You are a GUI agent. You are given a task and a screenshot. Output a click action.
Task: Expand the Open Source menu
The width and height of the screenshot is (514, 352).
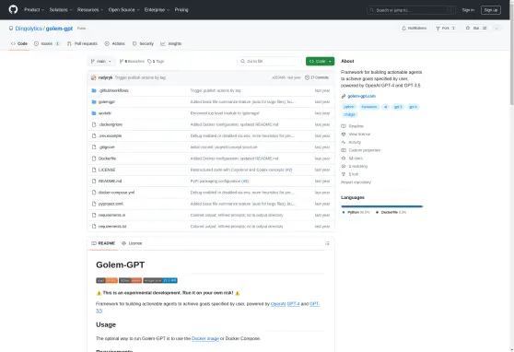click(x=124, y=10)
